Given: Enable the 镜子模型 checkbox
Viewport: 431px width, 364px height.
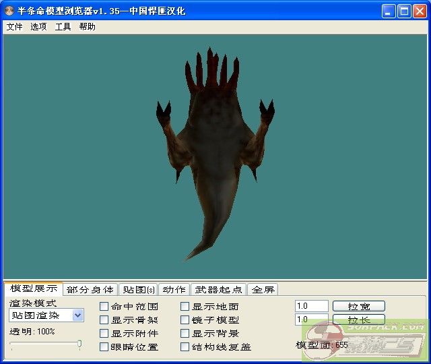Looking at the screenshot, I should coord(185,320).
